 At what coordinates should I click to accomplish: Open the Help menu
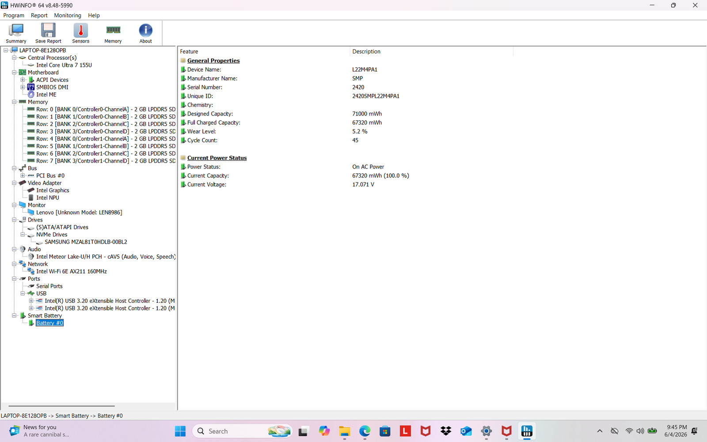(94, 15)
